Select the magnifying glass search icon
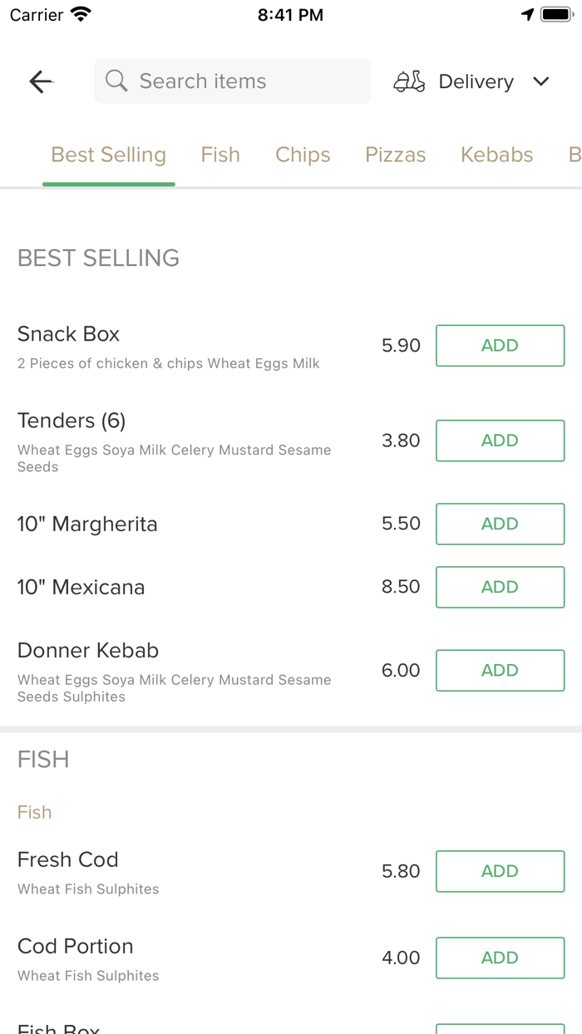The image size is (582, 1034). click(x=116, y=81)
